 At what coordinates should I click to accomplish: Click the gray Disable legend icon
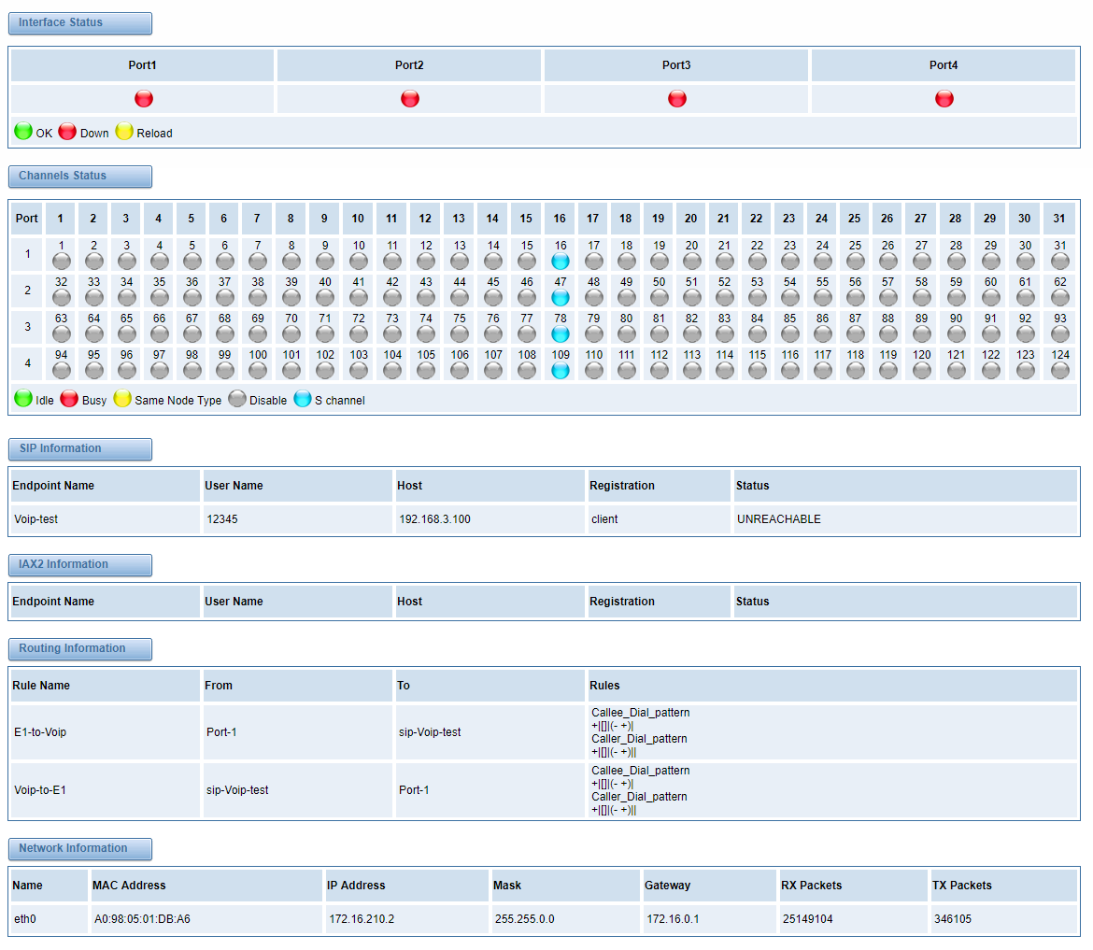tap(237, 398)
